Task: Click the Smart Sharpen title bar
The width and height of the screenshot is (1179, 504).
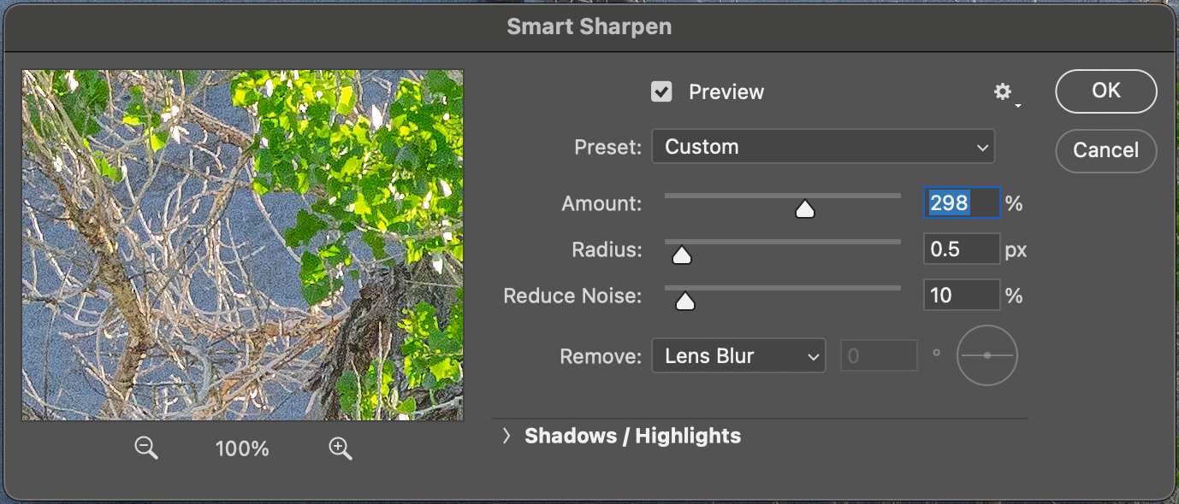Action: point(589,26)
